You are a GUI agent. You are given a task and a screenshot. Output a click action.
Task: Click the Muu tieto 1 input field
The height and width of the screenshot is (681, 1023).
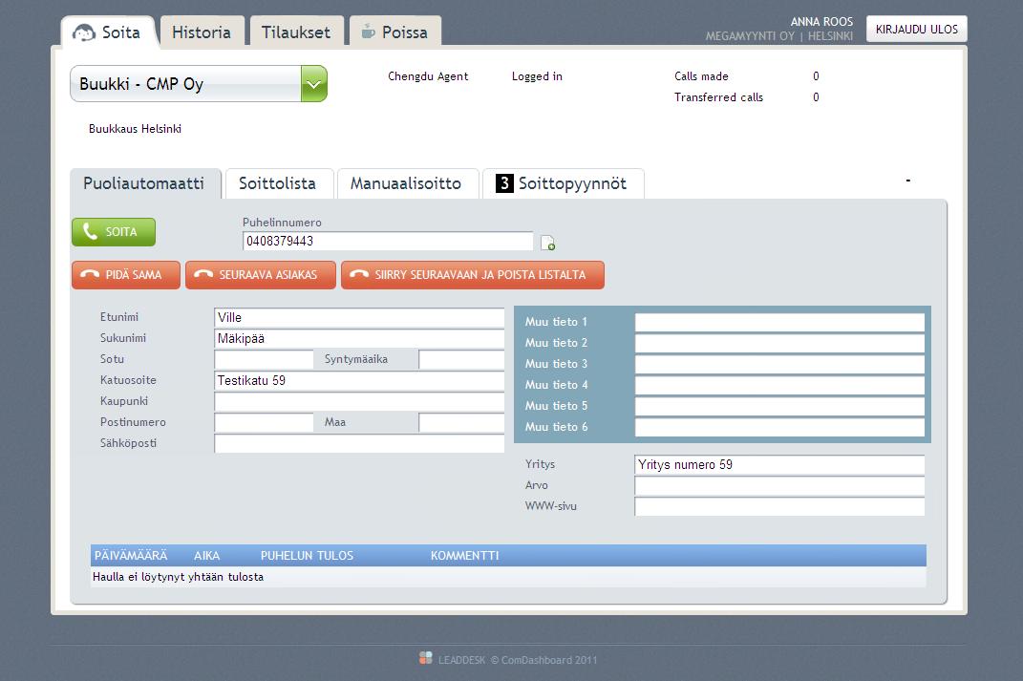point(779,322)
